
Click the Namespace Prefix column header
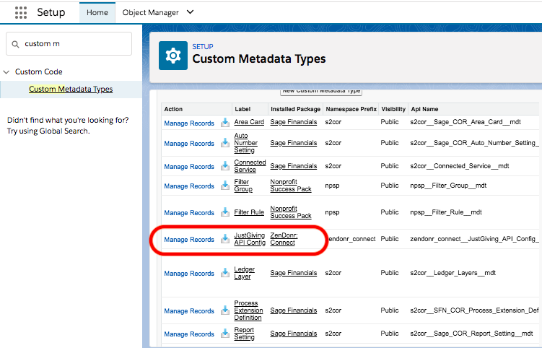pos(351,109)
